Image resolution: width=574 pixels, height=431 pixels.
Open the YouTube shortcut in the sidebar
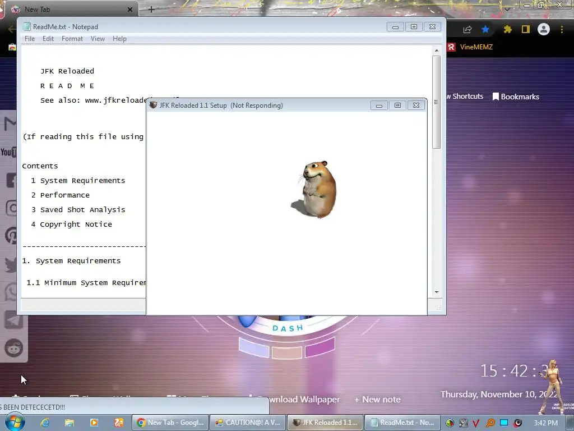8,152
